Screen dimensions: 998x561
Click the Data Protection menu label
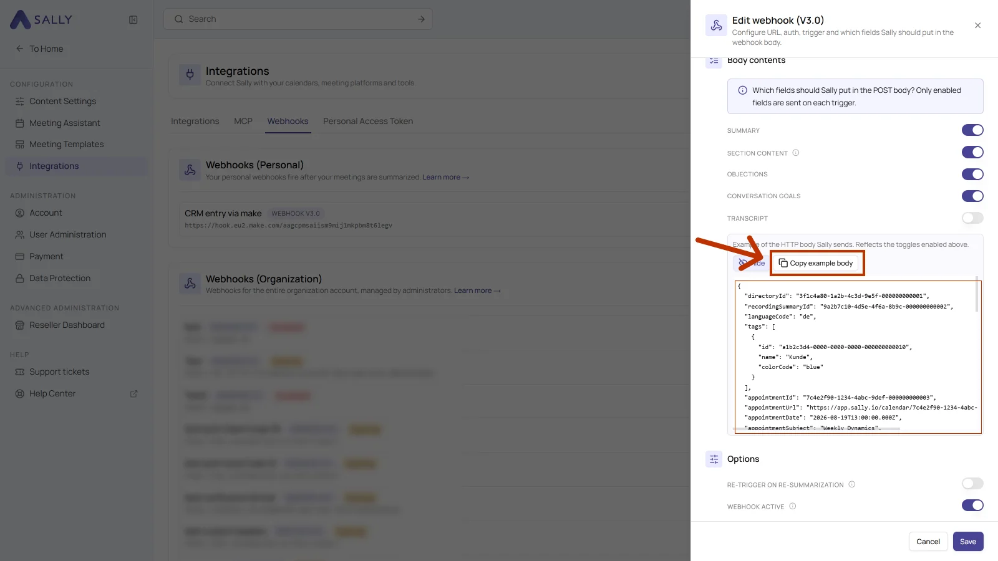tap(60, 278)
